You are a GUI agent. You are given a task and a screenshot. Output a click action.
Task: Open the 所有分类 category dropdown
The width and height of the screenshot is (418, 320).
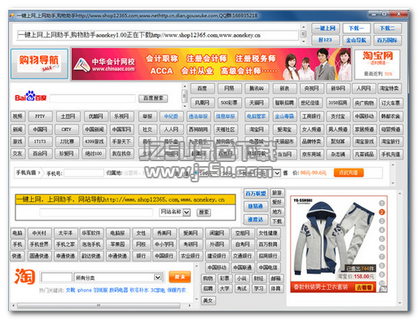157,278
